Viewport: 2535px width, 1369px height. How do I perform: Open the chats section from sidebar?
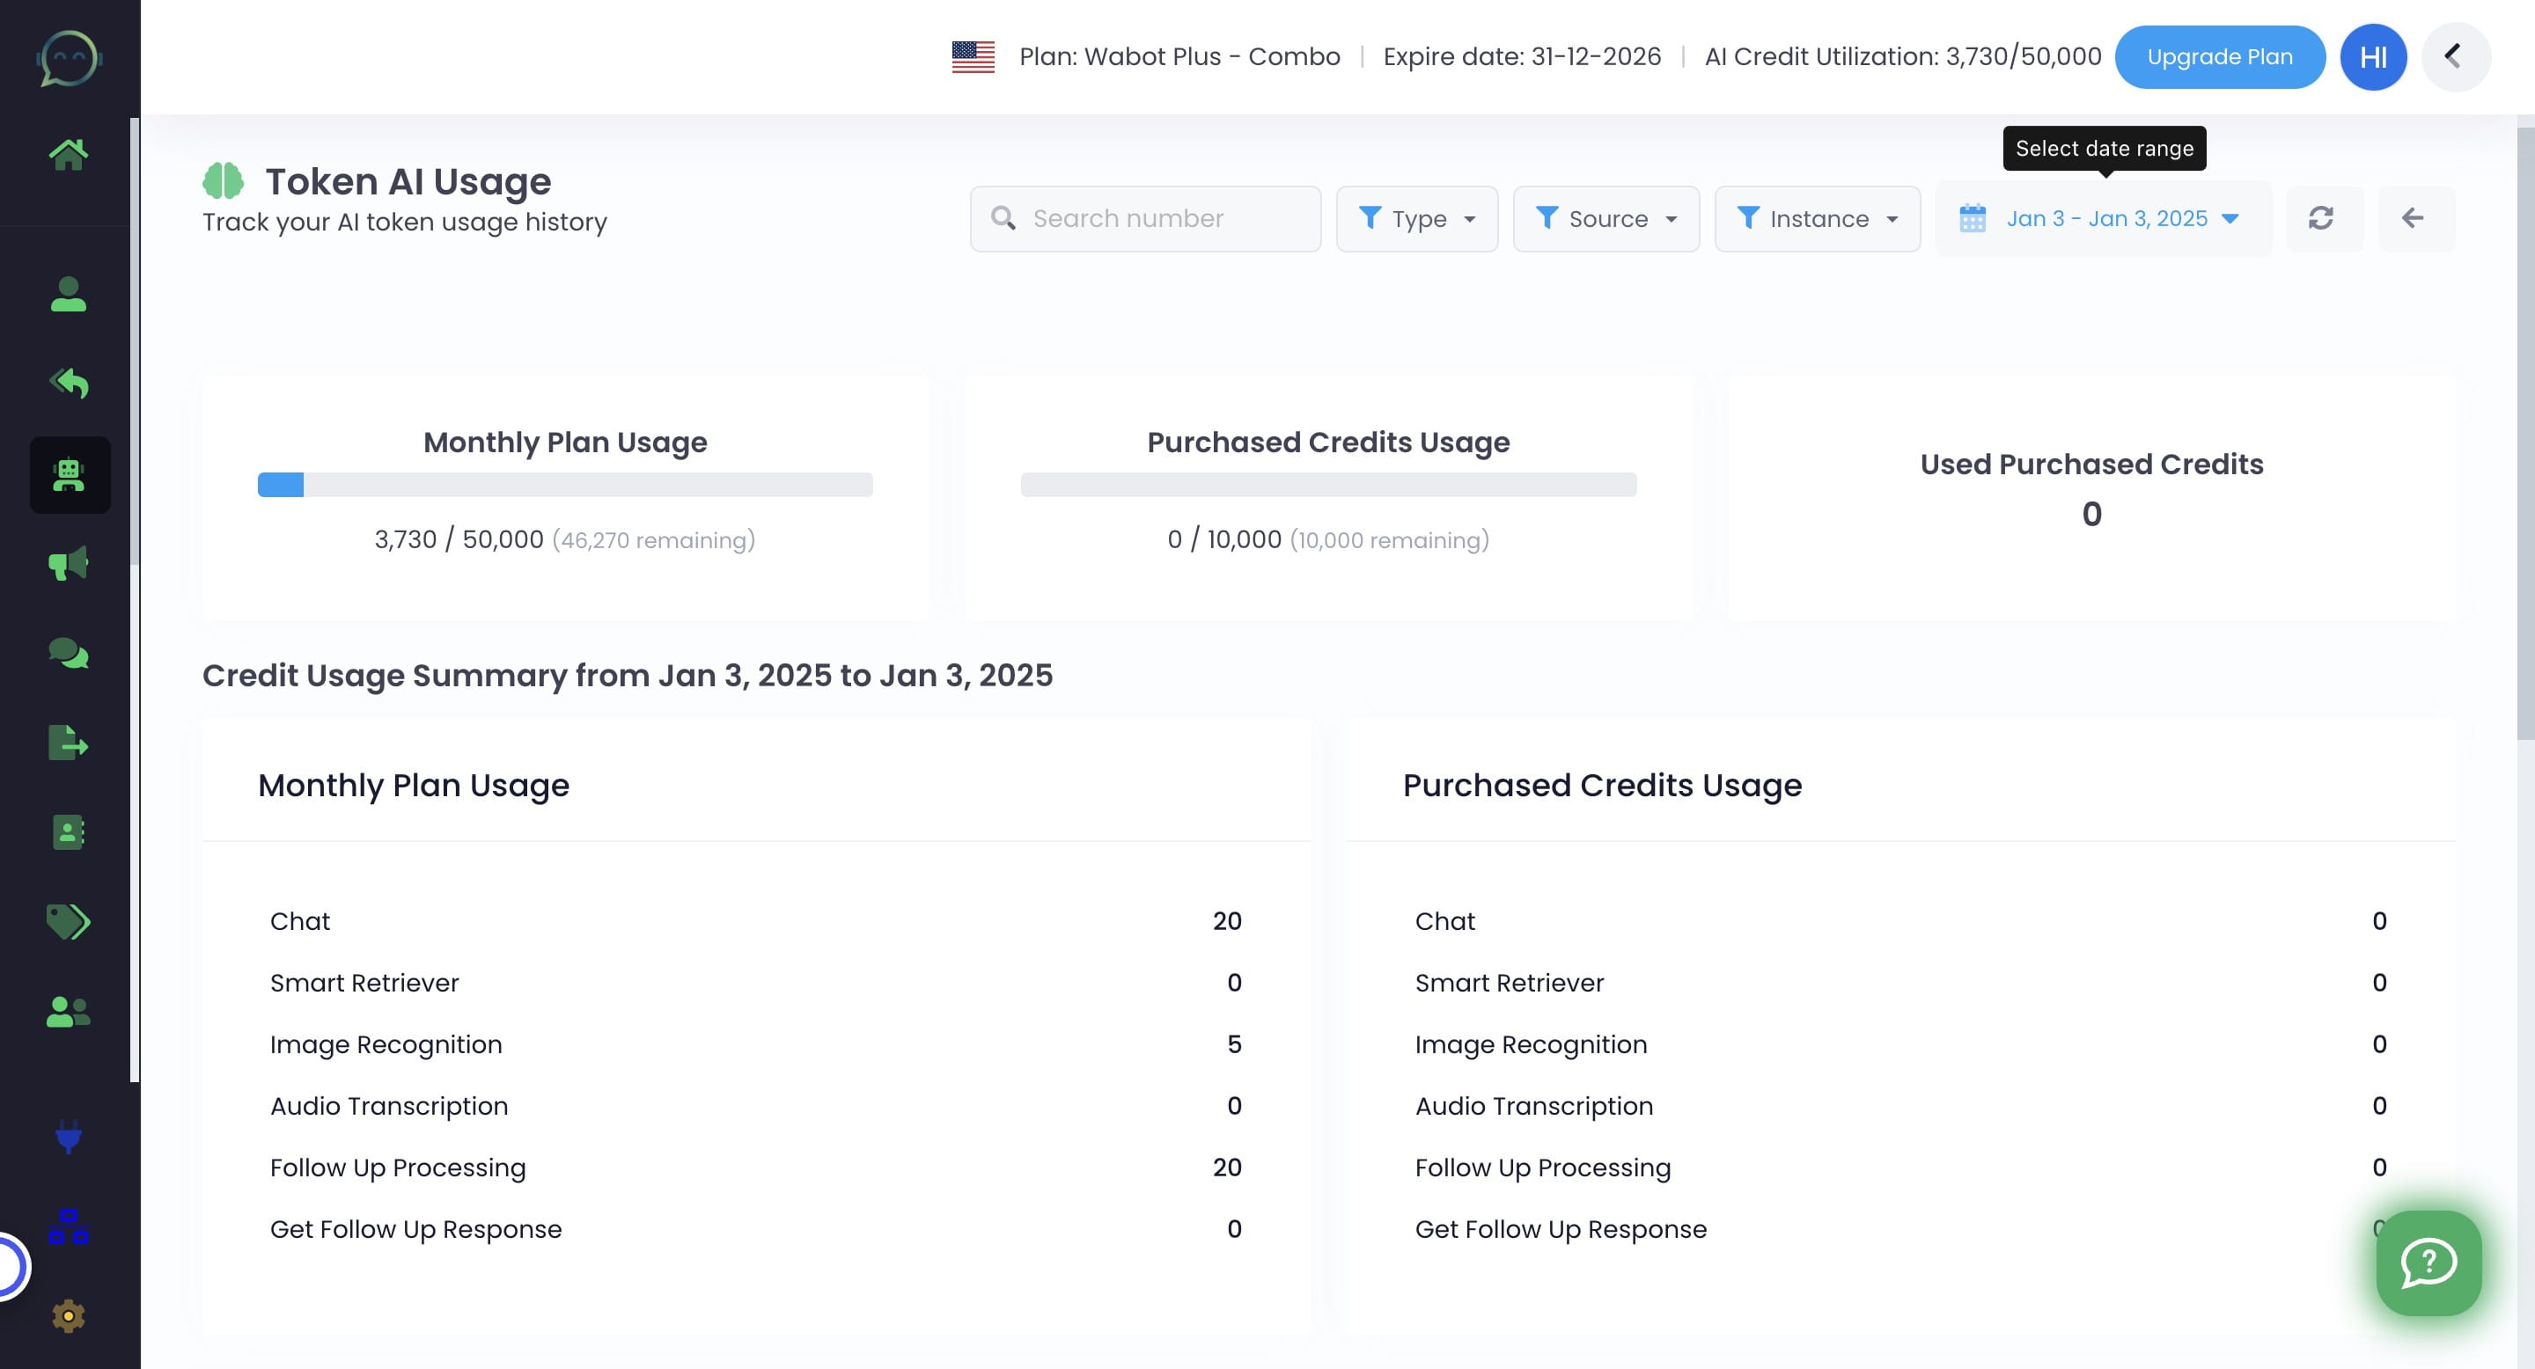(x=69, y=652)
